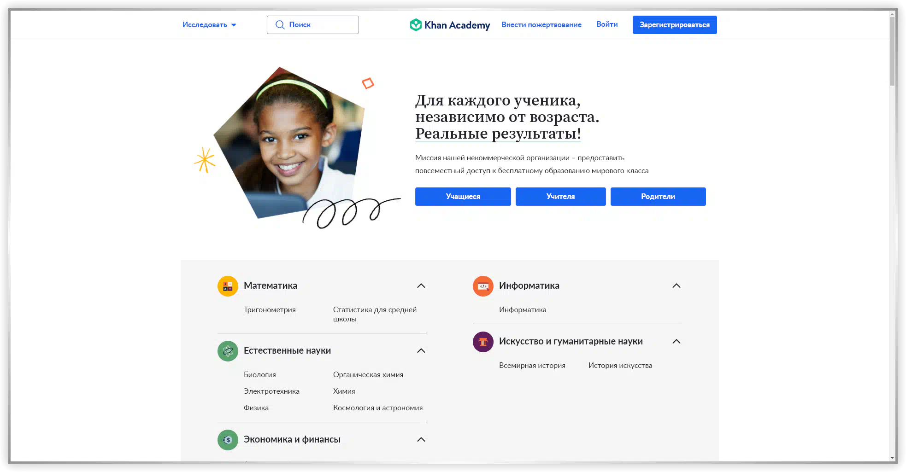Click Искусство и гуманитарные науки heading
This screenshot has height=472, width=906.
coord(571,341)
